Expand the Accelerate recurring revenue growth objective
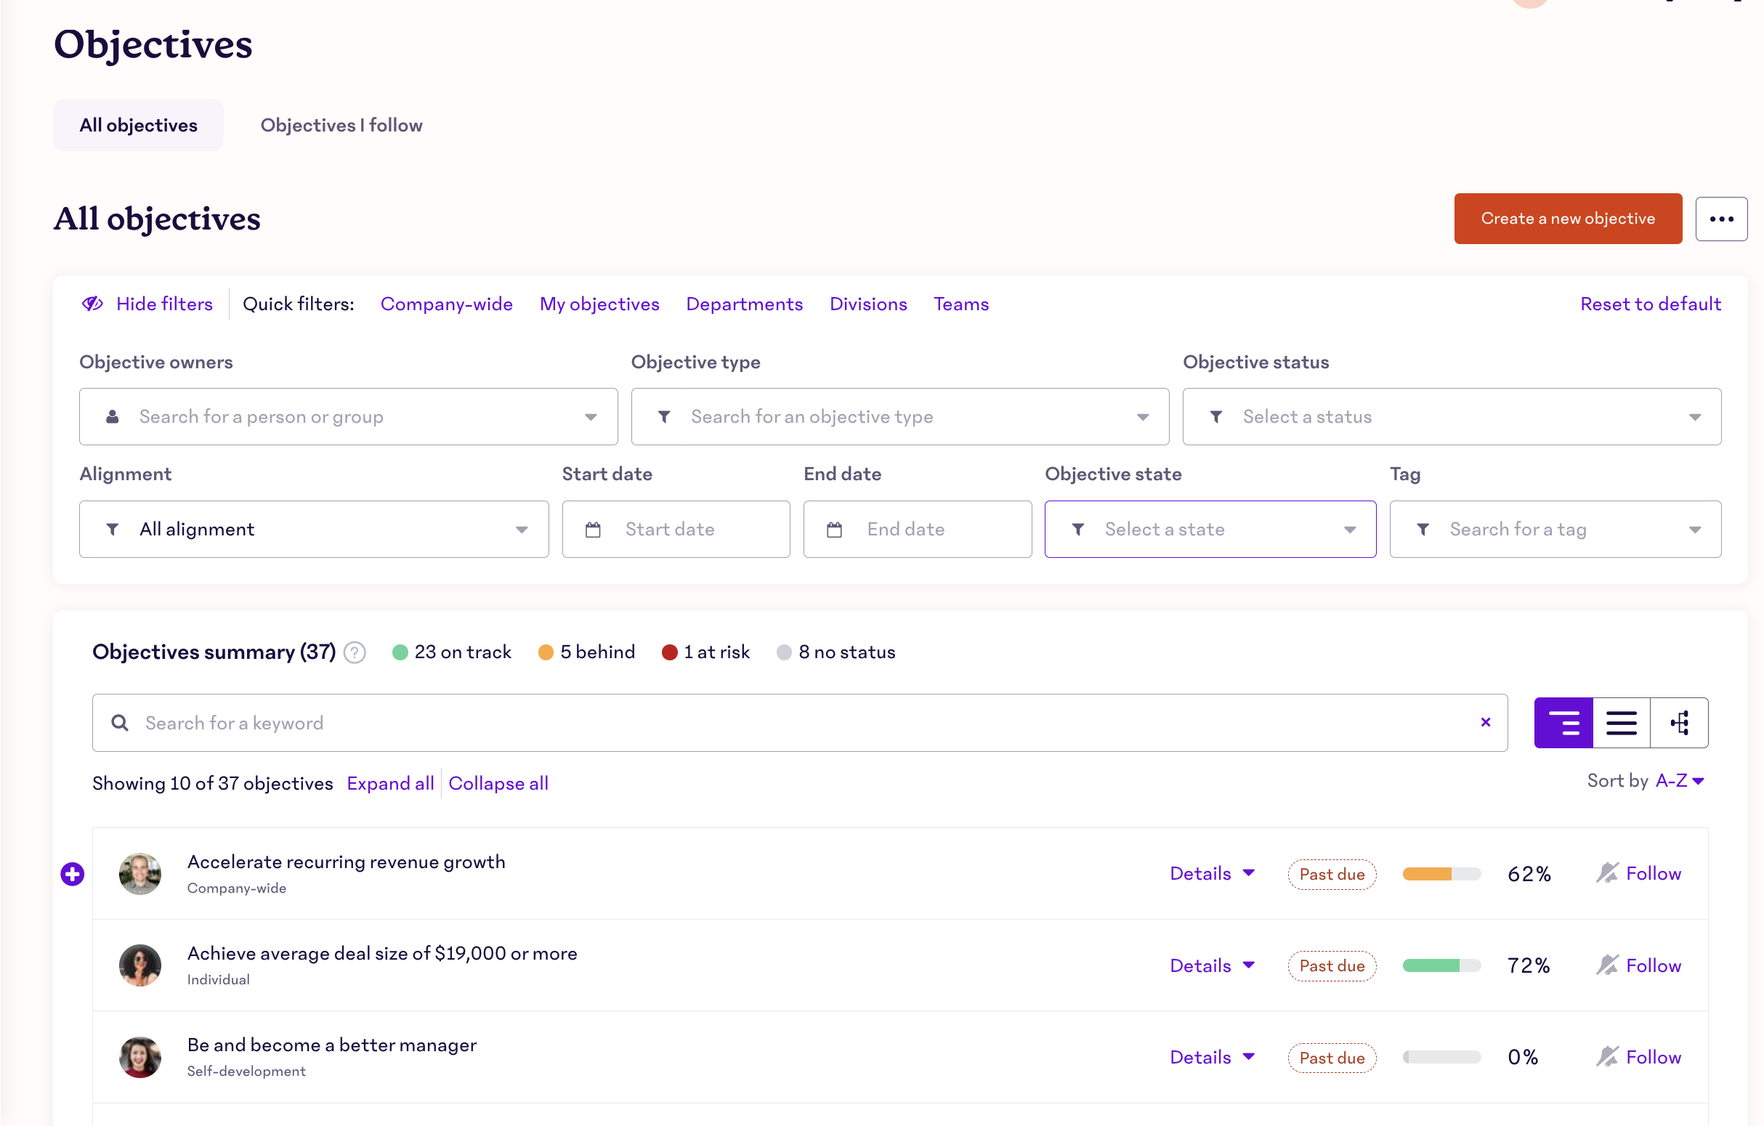 72,873
